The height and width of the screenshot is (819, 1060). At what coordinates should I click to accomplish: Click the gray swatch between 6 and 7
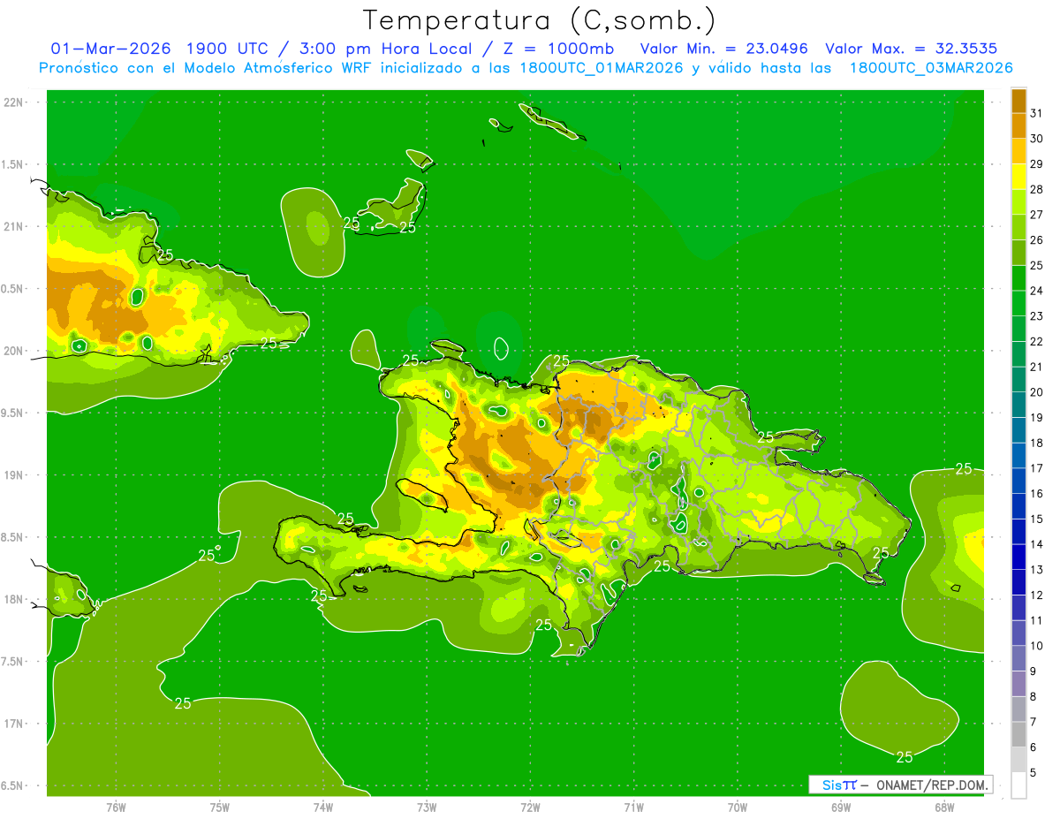click(x=1018, y=734)
